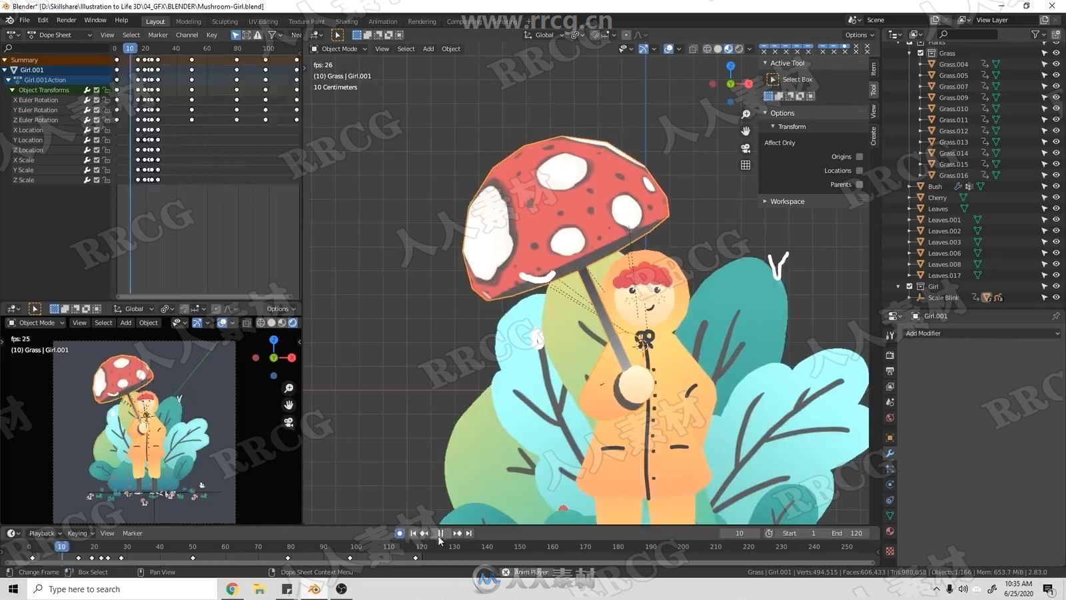Open the Scene properties tab icon

tap(889, 402)
